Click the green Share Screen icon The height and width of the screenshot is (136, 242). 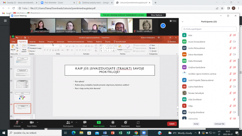tap(99, 123)
